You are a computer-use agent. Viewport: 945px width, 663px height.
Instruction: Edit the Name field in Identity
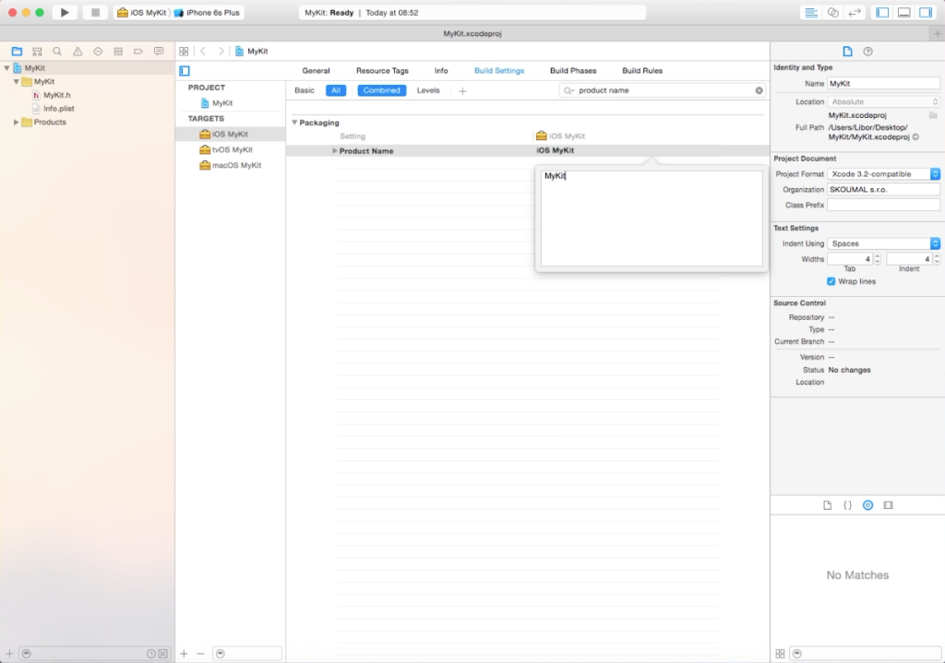[x=883, y=84]
